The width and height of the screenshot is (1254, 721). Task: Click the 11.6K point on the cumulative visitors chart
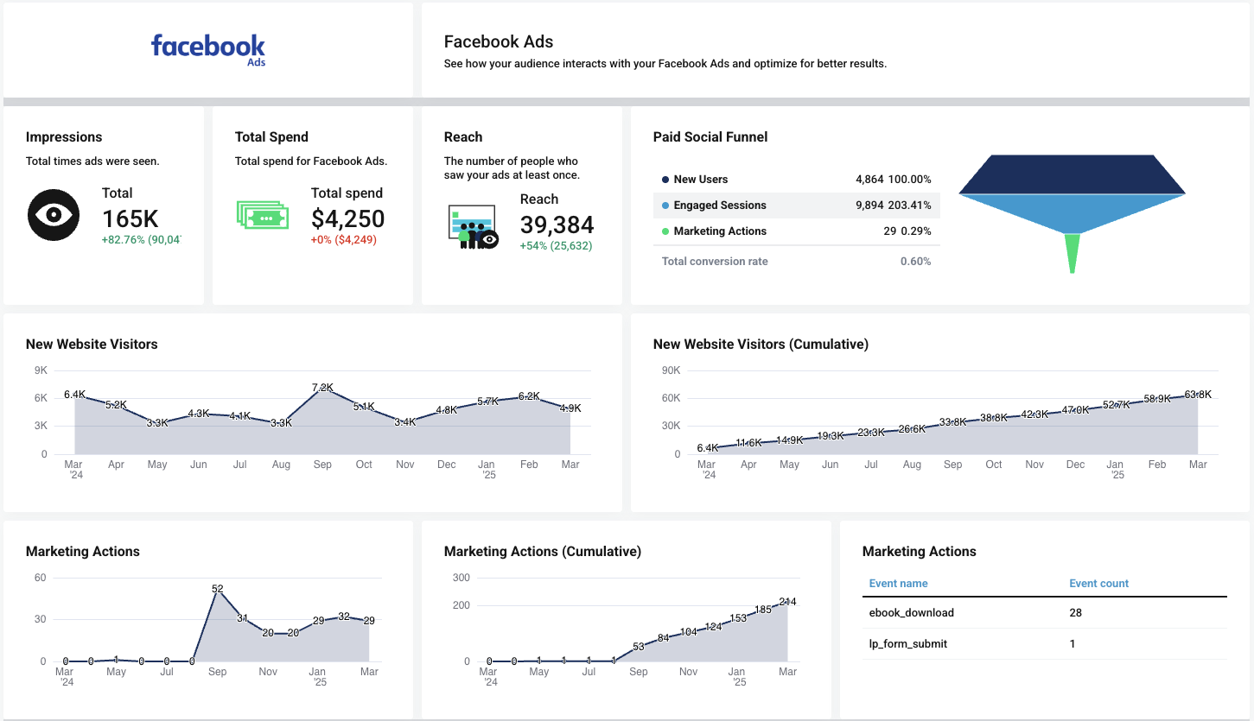[748, 443]
